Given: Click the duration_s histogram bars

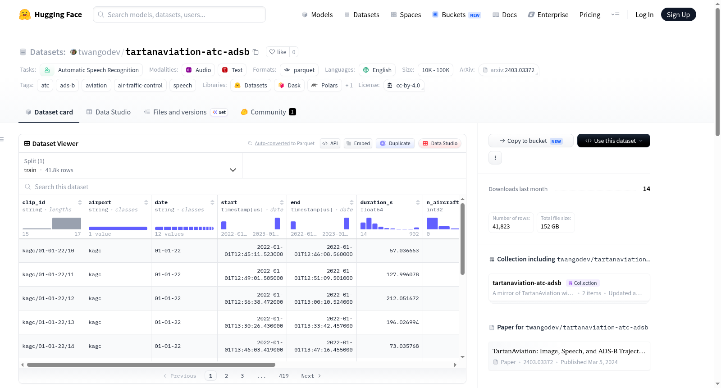Looking at the screenshot, I should pyautogui.click(x=390, y=224).
